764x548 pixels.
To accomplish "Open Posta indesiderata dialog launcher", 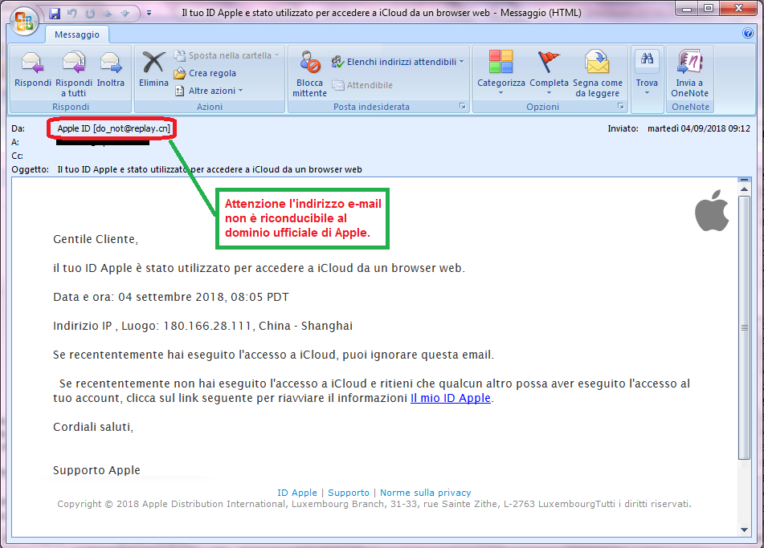I will click(x=463, y=106).
